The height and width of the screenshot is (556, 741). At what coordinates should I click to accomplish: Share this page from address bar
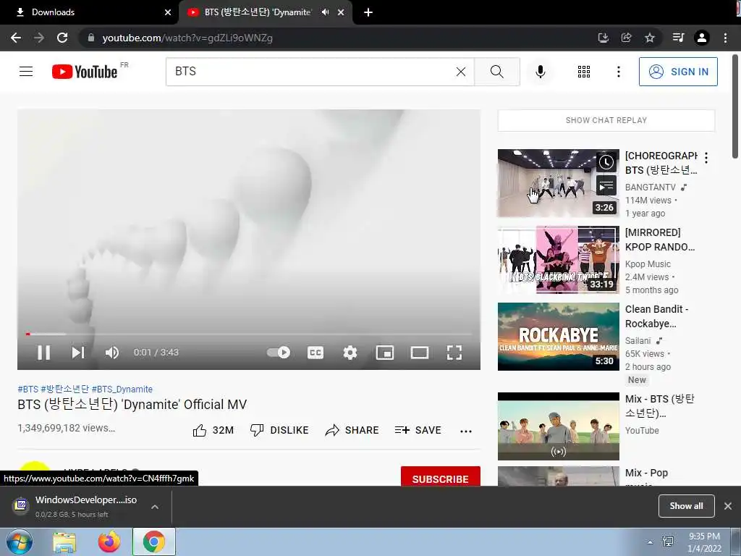tap(626, 38)
